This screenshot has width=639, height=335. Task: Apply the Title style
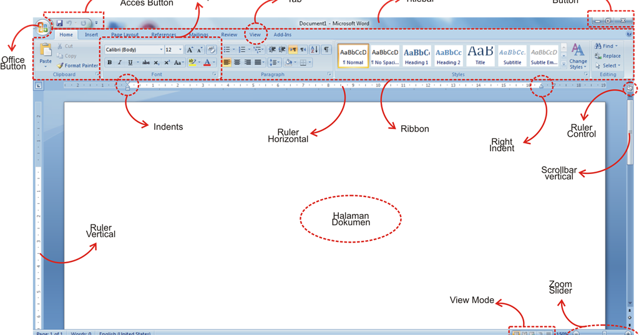coord(480,56)
